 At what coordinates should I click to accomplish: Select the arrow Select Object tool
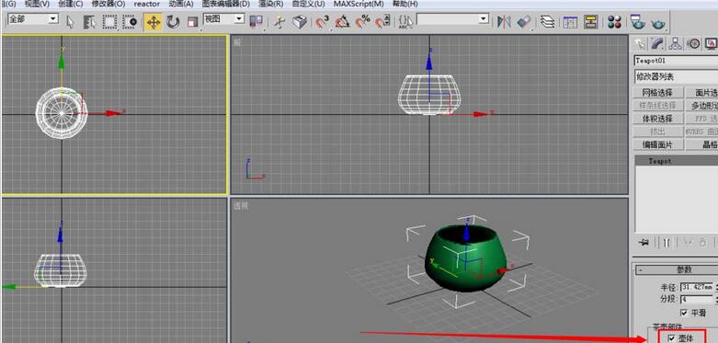point(70,22)
